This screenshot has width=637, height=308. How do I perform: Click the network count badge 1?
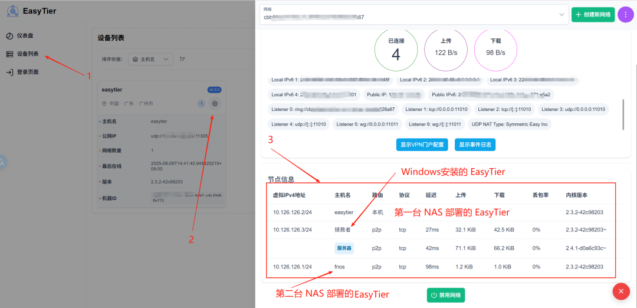point(202,104)
